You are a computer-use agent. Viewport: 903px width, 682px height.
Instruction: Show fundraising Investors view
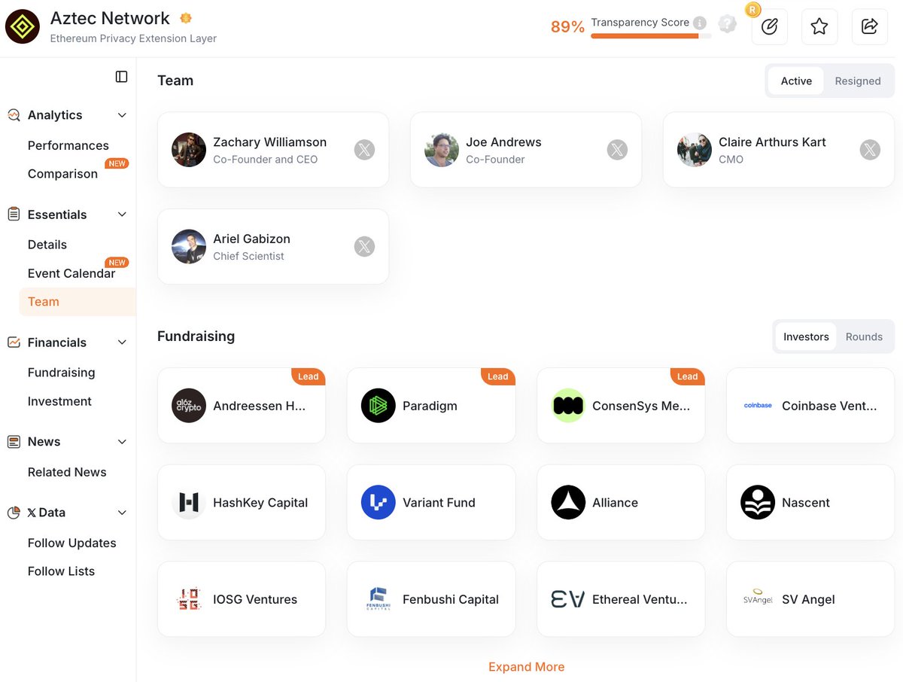[x=806, y=336]
